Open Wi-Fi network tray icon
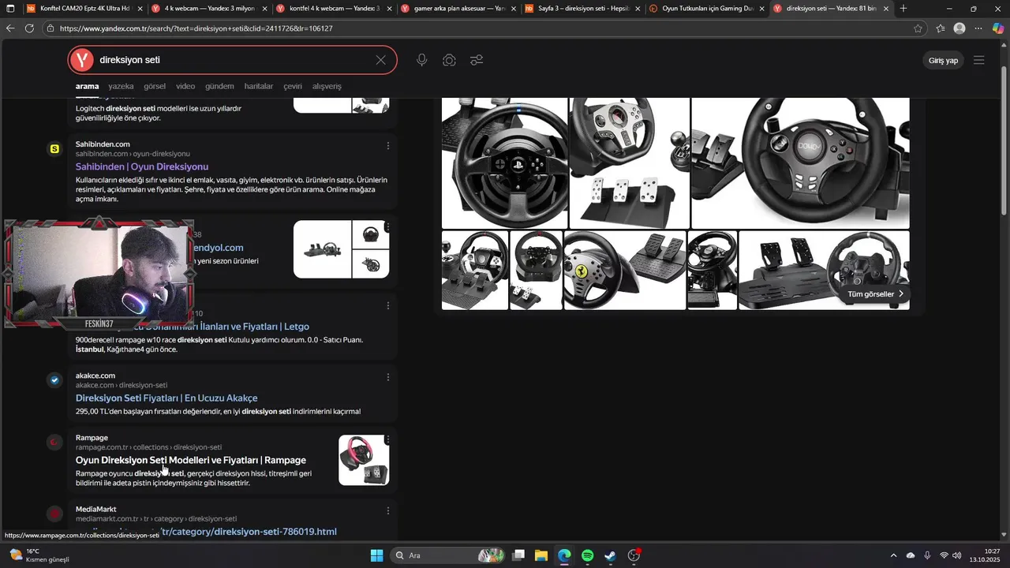 point(944,555)
